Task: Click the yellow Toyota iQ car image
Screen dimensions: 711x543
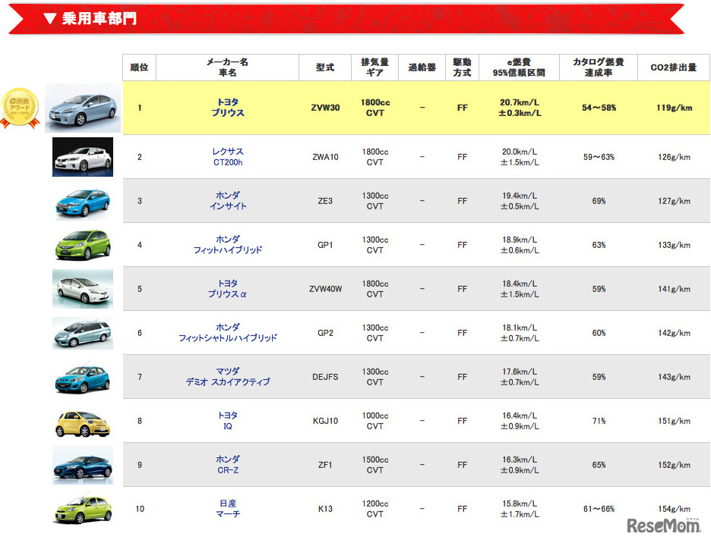Action: tap(83, 421)
